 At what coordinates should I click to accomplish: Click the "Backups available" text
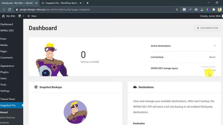[90, 62]
